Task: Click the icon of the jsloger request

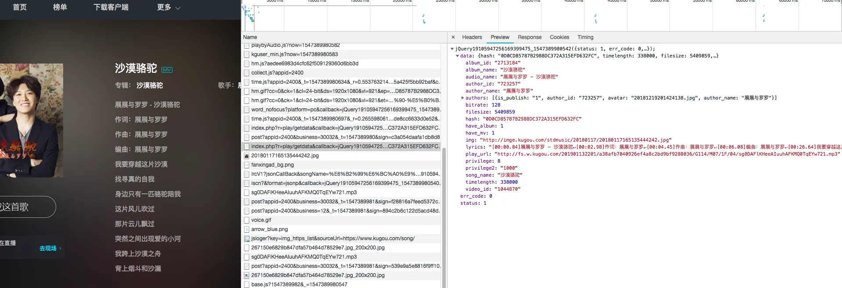Action: (247, 238)
